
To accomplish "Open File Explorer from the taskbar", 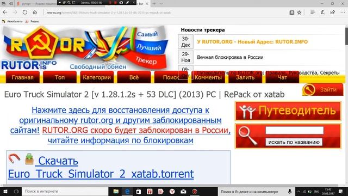I will (x=116, y=192).
